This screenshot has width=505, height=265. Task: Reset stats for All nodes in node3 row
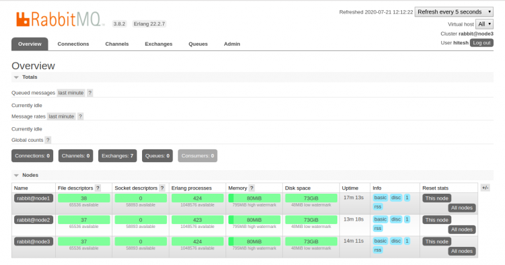[x=462, y=251]
